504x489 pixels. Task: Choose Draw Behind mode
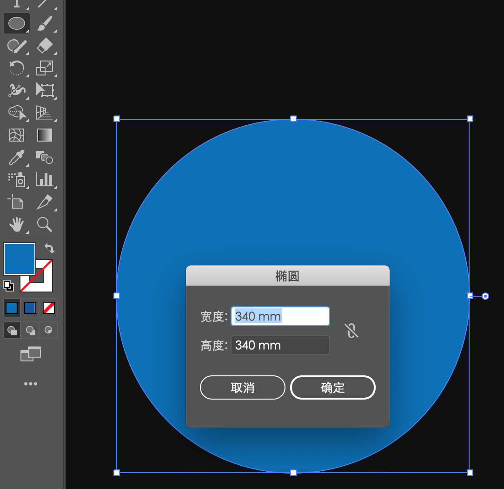point(30,330)
